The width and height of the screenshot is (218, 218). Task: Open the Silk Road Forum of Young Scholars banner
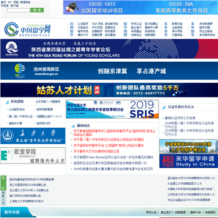(x=109, y=49)
